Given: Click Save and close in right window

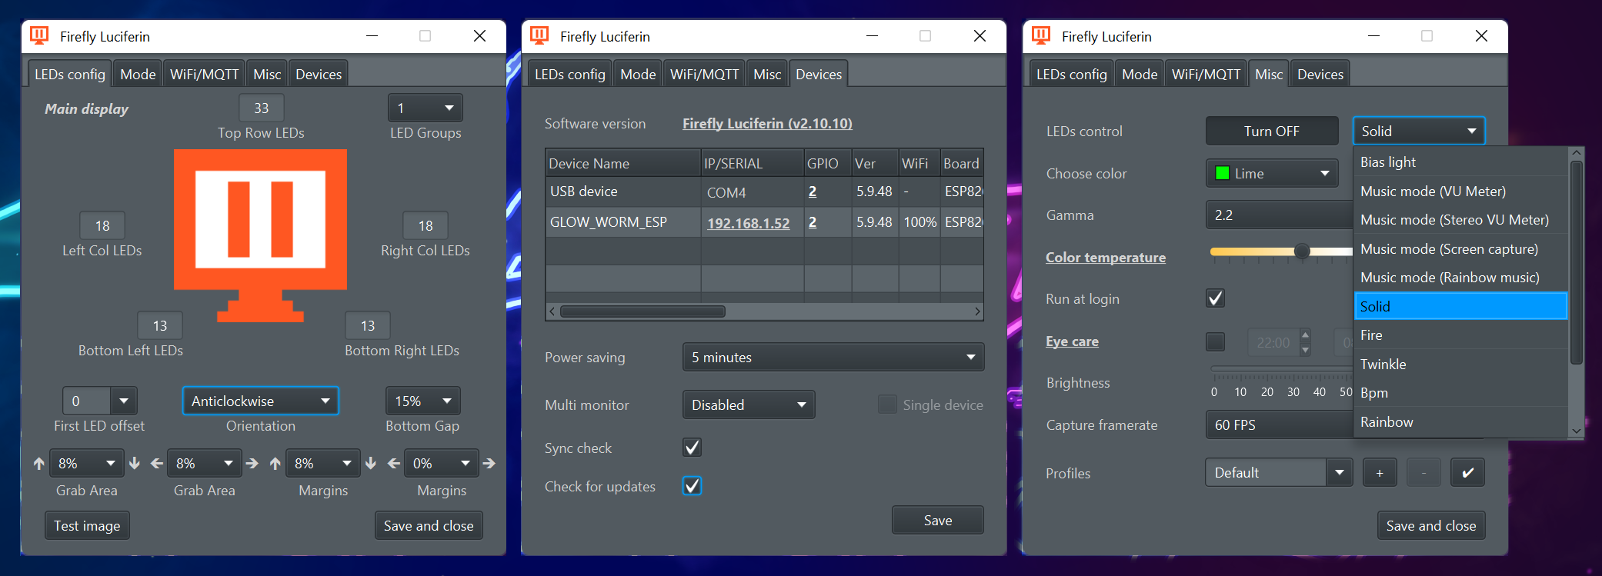Looking at the screenshot, I should click(x=1431, y=525).
